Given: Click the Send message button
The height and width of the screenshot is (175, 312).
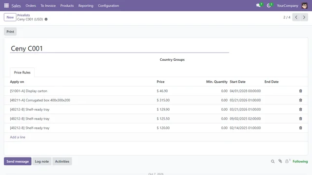Looking at the screenshot, I should tap(18, 161).
